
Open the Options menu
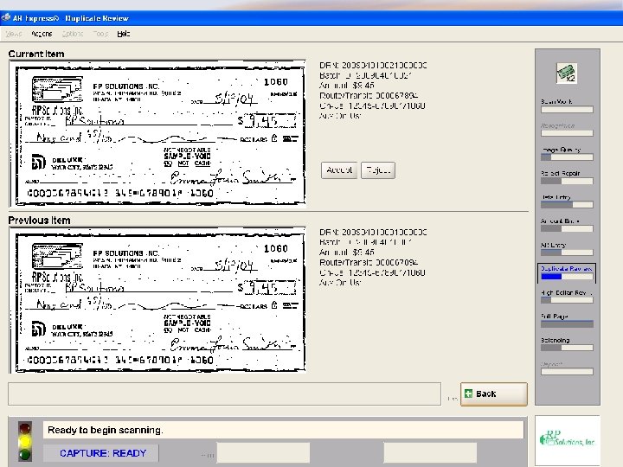tap(73, 34)
